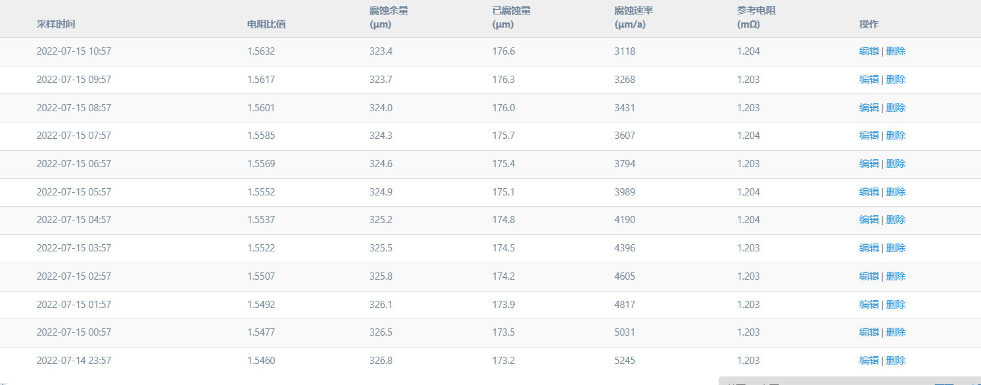Delete the row with resistance ratio 1.5537
This screenshot has width=981, height=385.
coord(896,220)
